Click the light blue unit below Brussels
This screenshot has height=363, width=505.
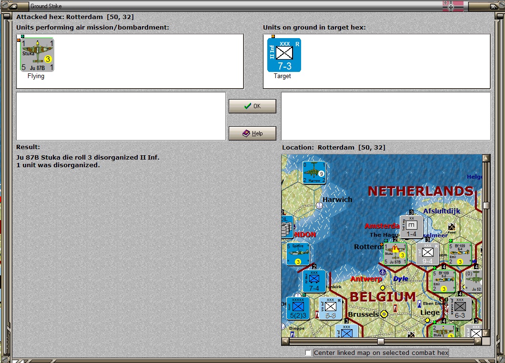(x=346, y=331)
